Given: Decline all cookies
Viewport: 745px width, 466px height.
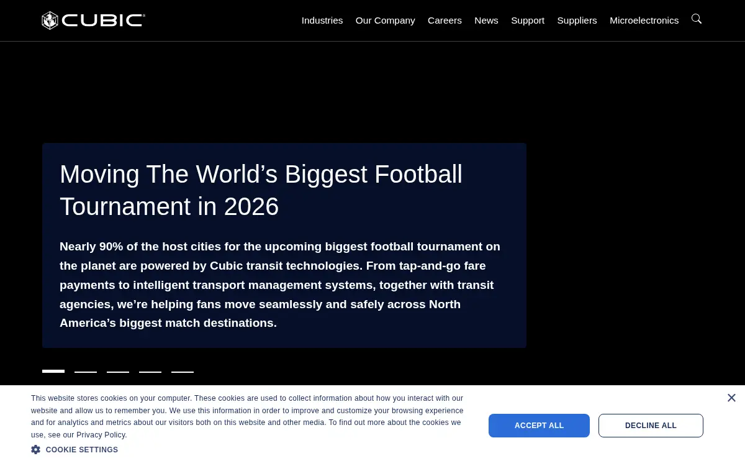Looking at the screenshot, I should (x=651, y=426).
